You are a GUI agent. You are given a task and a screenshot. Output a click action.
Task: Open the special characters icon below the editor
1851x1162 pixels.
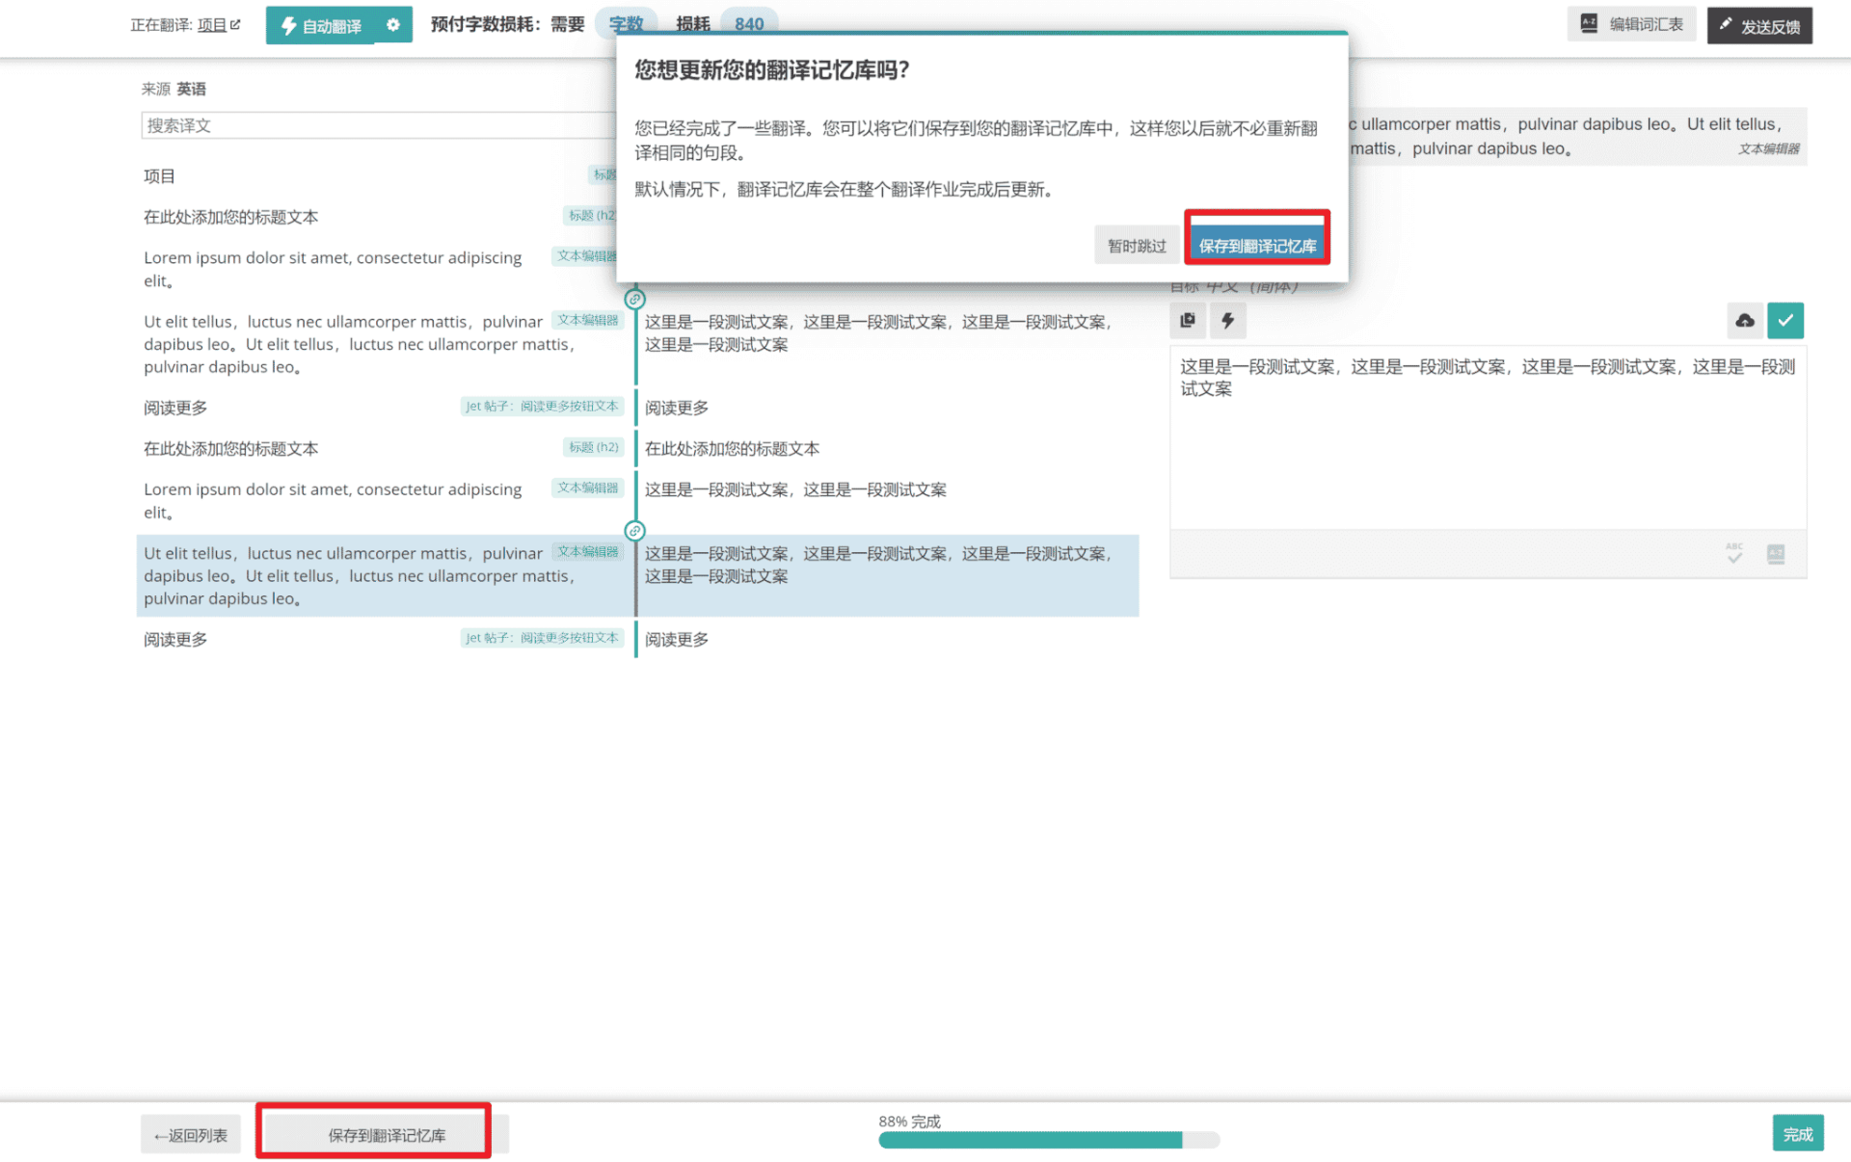click(x=1775, y=554)
